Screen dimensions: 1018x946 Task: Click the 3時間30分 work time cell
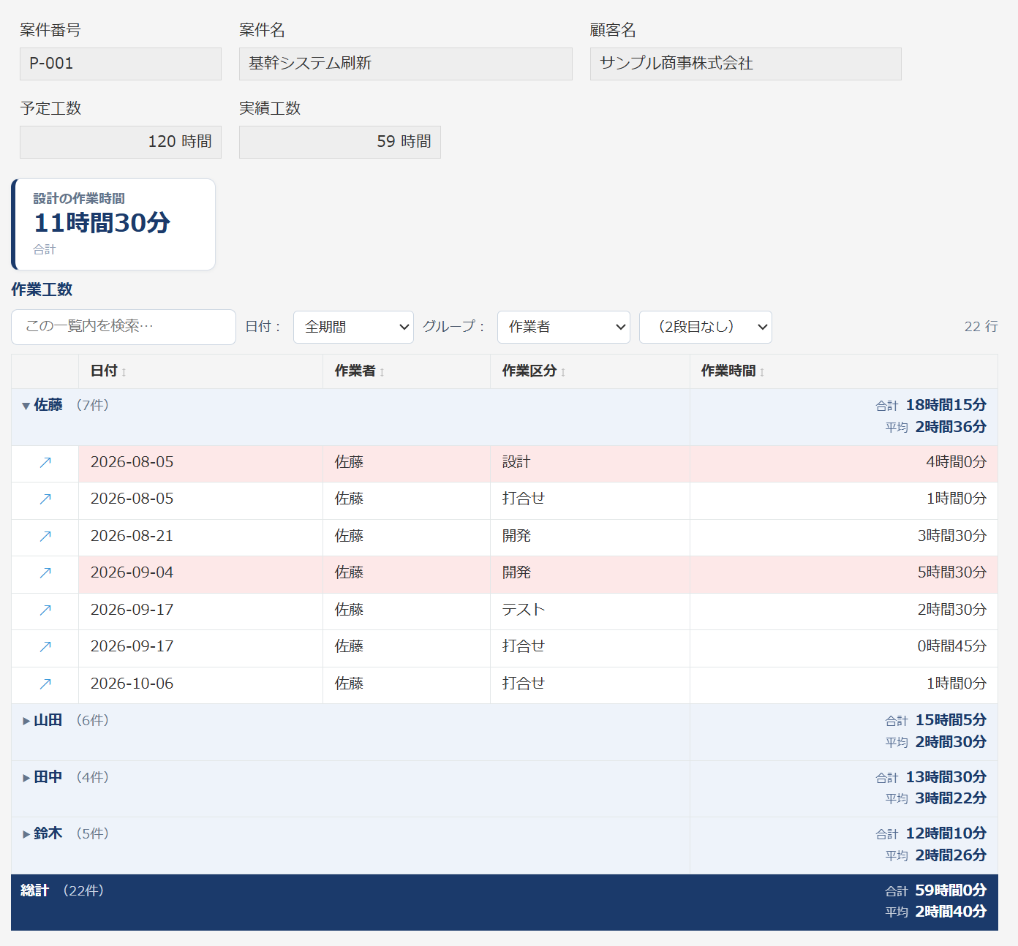tap(844, 537)
